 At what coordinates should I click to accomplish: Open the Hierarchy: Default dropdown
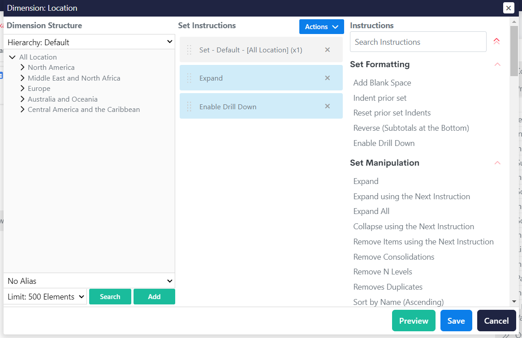[x=89, y=42]
